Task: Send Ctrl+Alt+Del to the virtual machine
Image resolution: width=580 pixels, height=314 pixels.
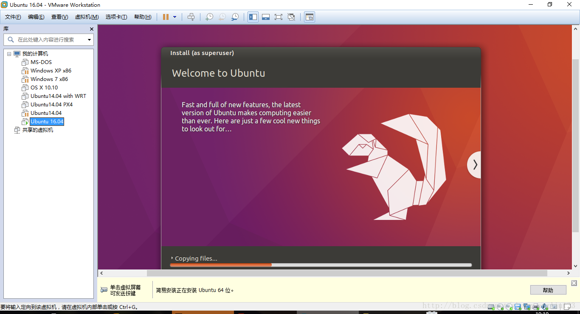Action: click(191, 17)
